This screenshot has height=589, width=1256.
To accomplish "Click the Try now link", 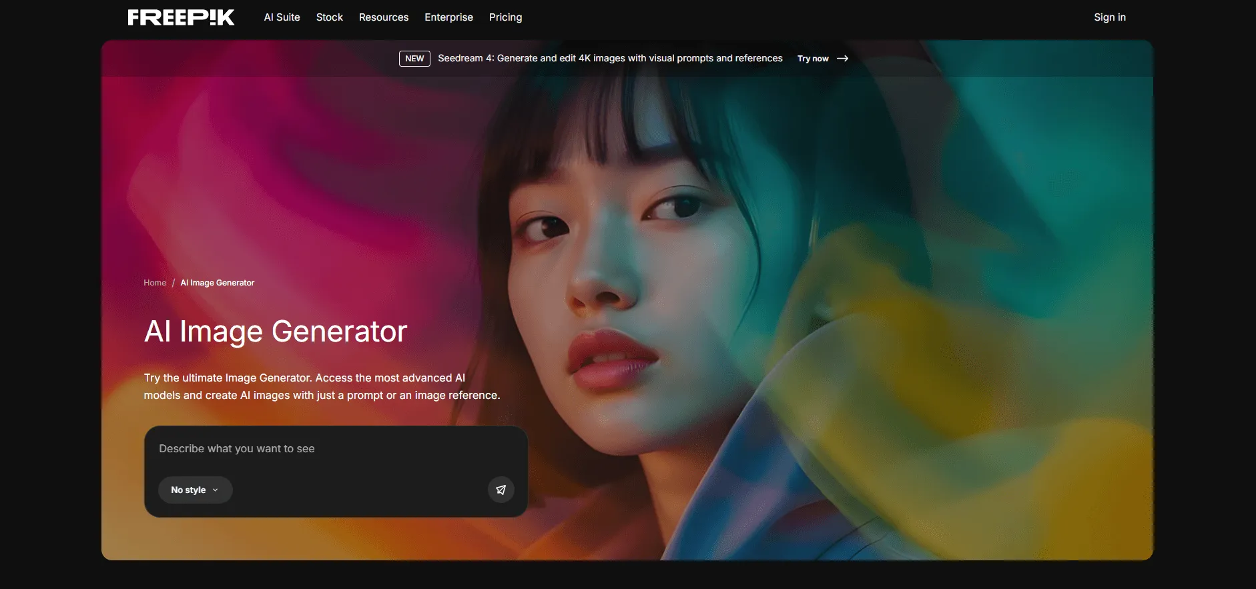I will tap(813, 59).
